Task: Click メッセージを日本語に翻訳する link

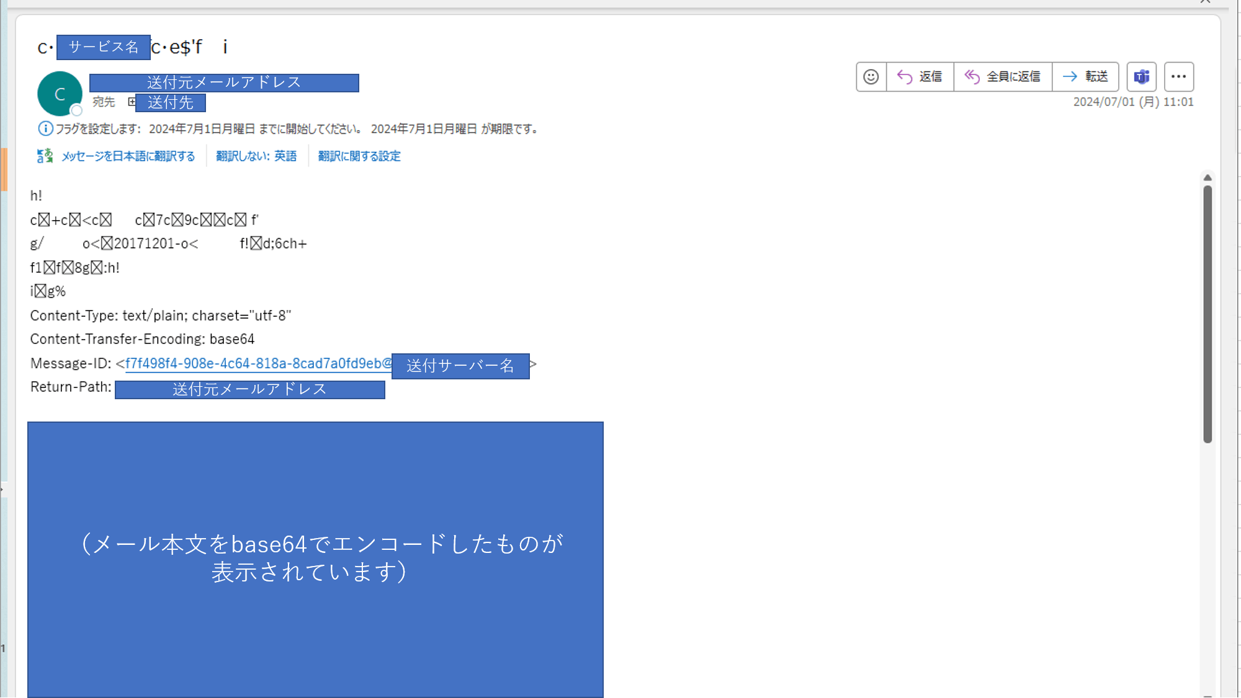Action: 128,156
